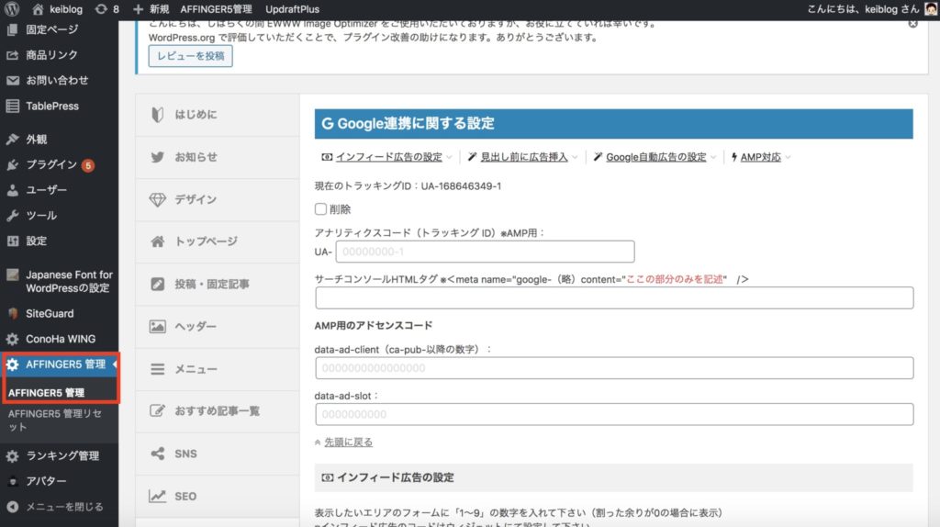940x527 pixels.
Task: Click the お知らせ Twitter bird icon
Action: click(158, 157)
